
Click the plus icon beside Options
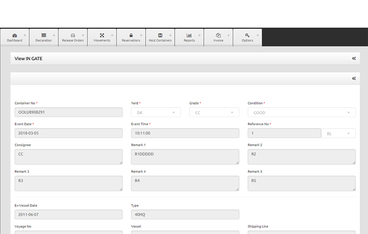click(258, 35)
